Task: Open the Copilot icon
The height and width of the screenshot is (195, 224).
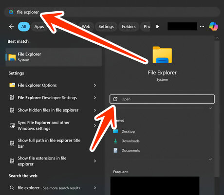Action: click(x=214, y=26)
